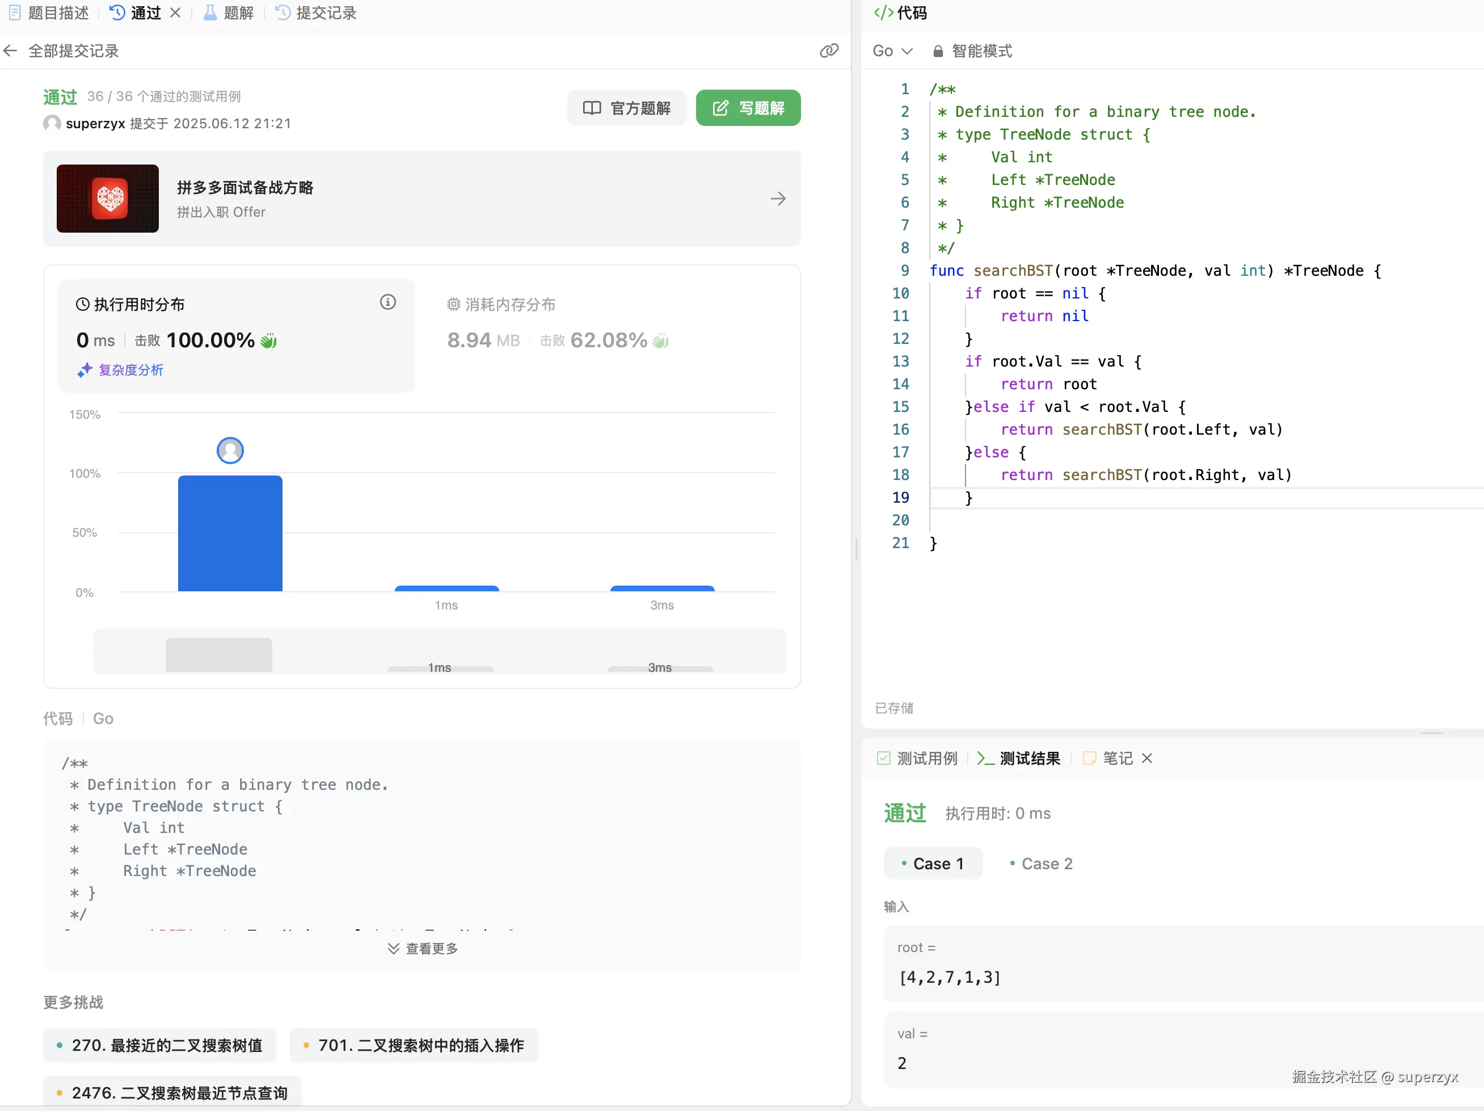This screenshot has height=1111, width=1484.
Task: Select the Case 2 test case
Action: pyautogui.click(x=1040, y=864)
